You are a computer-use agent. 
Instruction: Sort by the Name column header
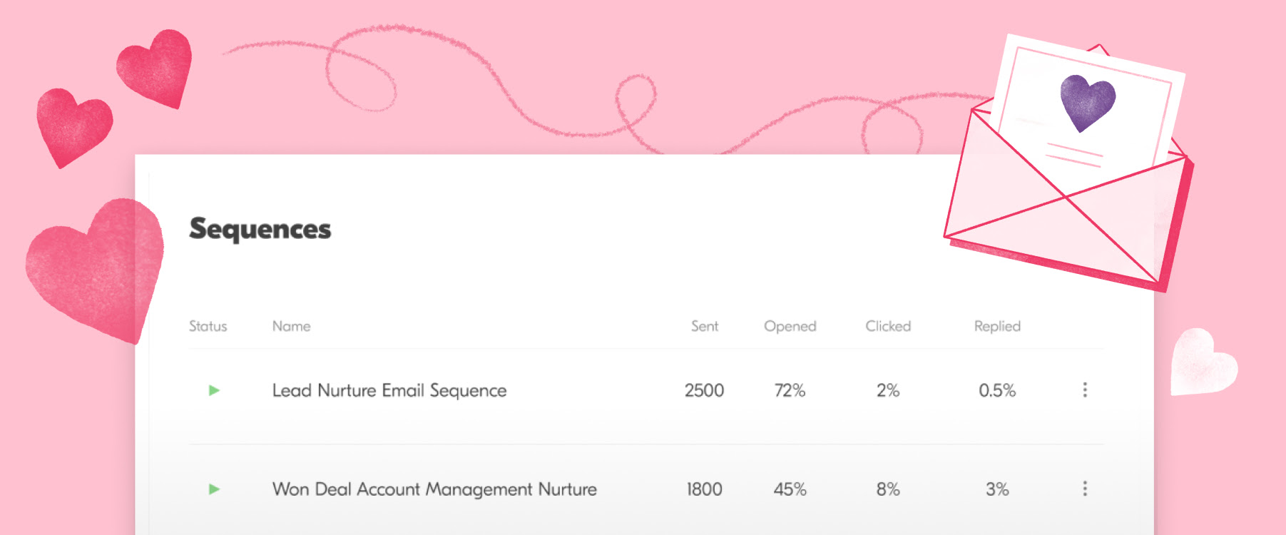(x=291, y=326)
